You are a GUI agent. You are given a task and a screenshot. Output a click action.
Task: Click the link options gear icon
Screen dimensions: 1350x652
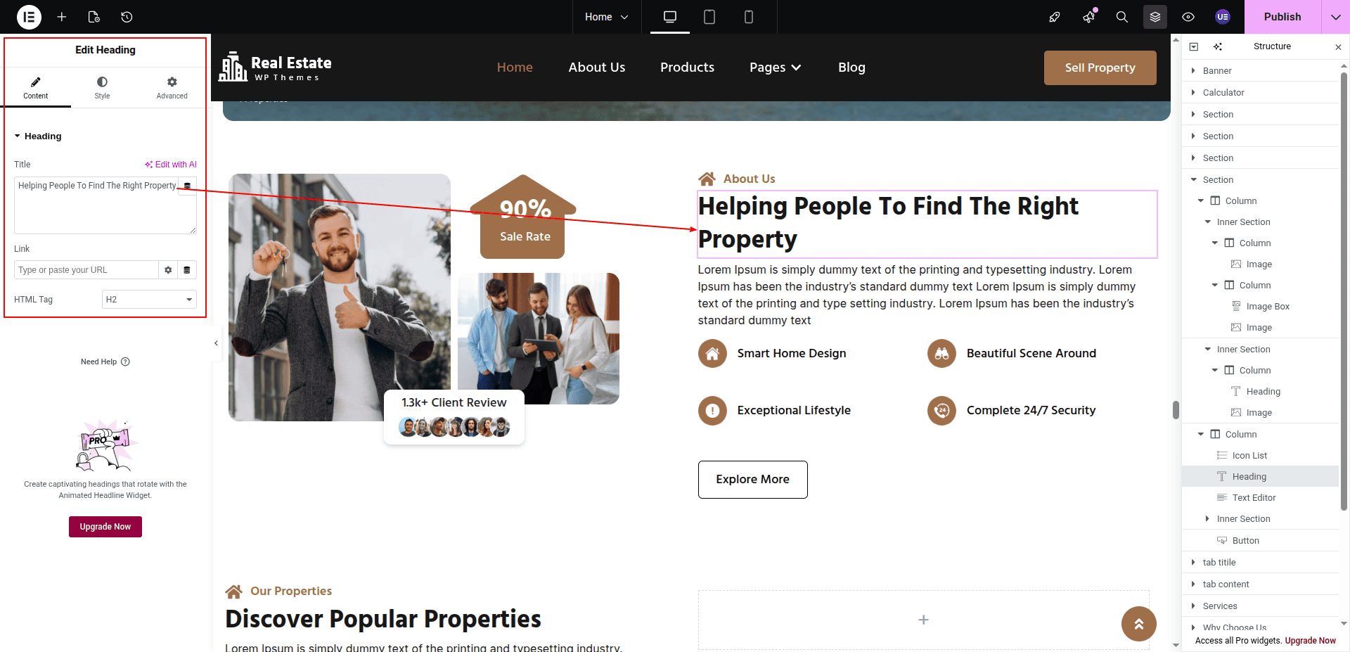(168, 270)
